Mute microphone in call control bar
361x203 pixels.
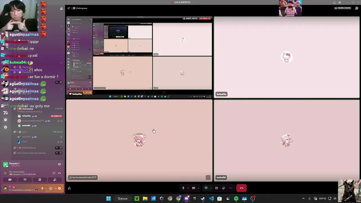pyautogui.click(x=183, y=188)
